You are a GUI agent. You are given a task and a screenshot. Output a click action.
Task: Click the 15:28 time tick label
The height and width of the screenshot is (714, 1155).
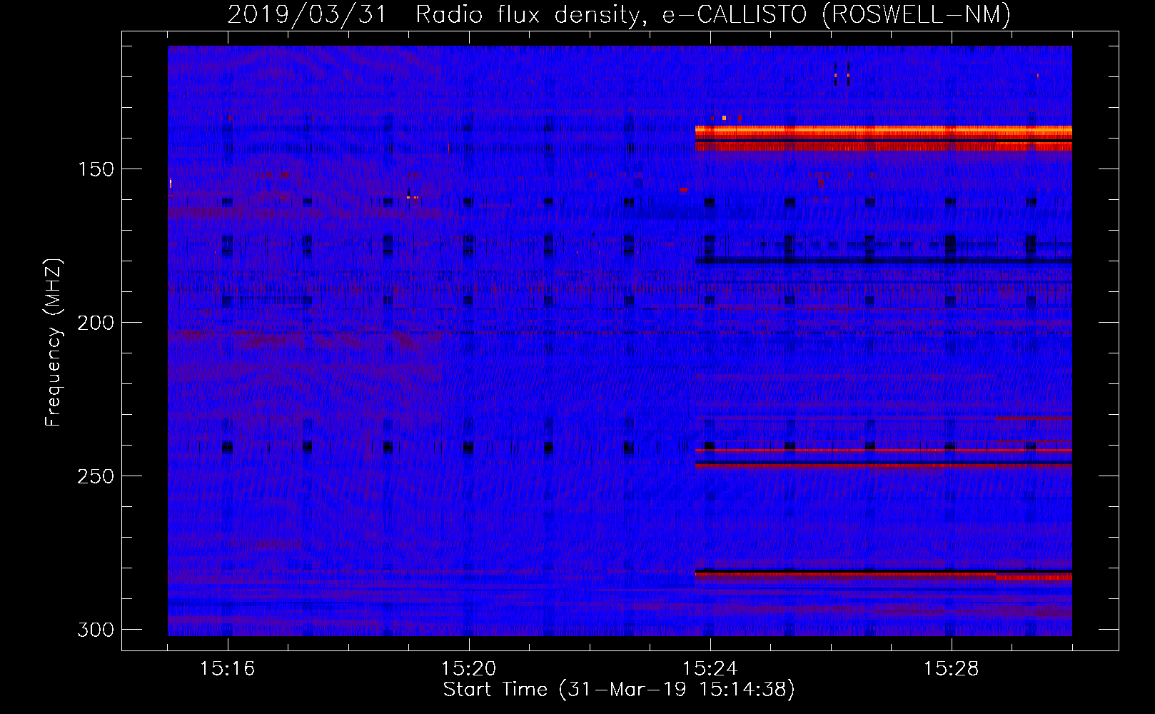pyautogui.click(x=952, y=668)
